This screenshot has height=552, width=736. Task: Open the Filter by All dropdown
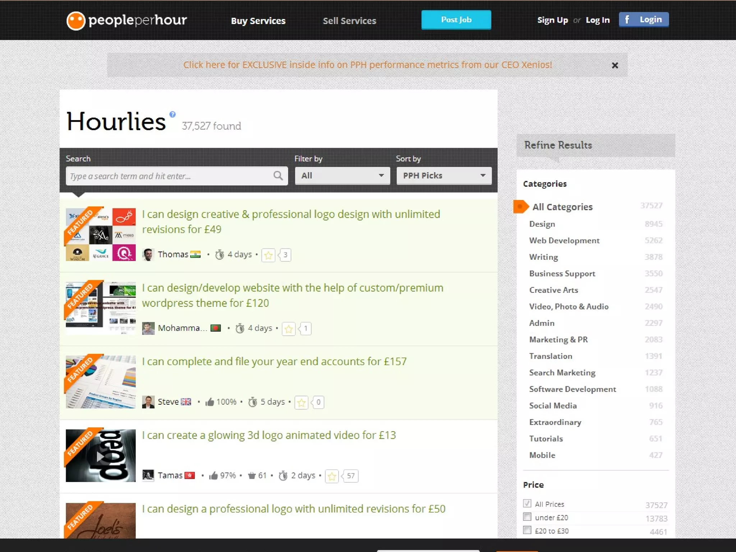pos(342,176)
